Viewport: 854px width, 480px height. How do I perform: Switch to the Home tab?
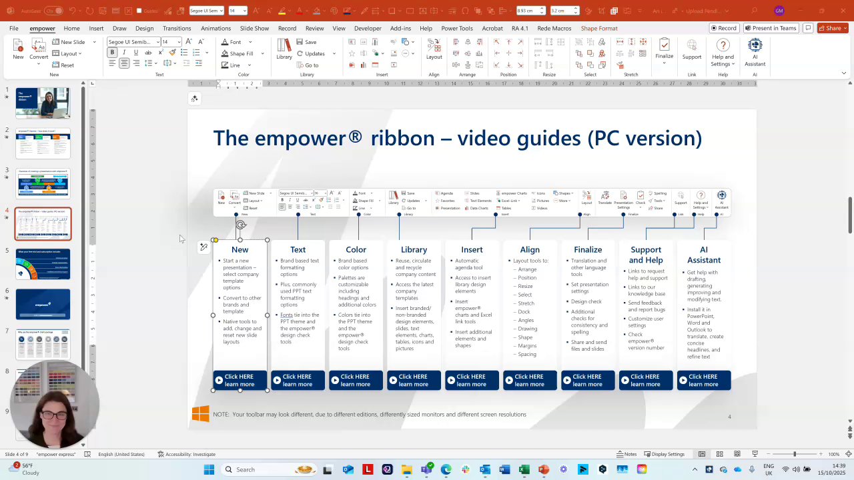(71, 28)
